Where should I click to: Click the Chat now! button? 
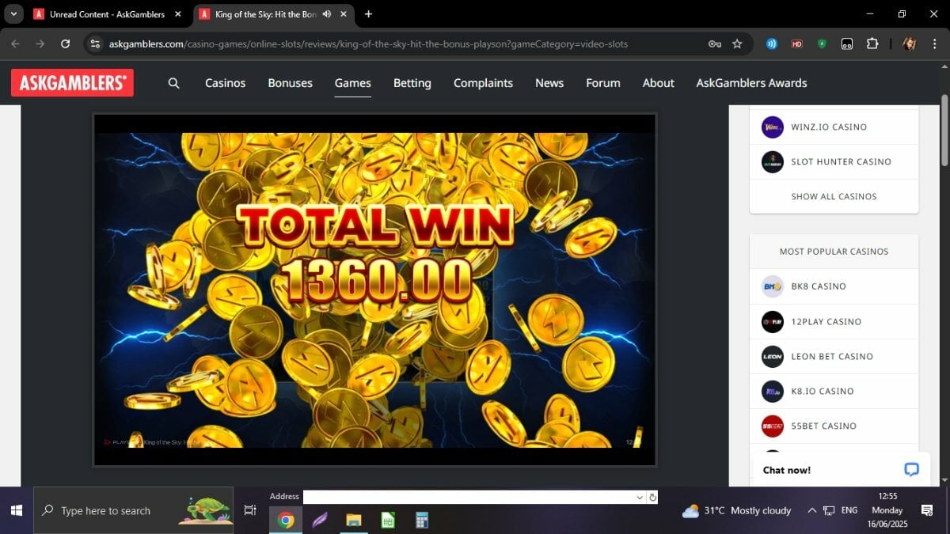(x=840, y=470)
